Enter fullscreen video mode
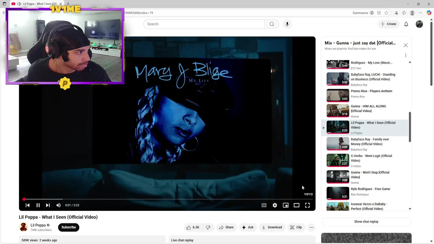Viewport: 434px width, 244px height. [307, 205]
